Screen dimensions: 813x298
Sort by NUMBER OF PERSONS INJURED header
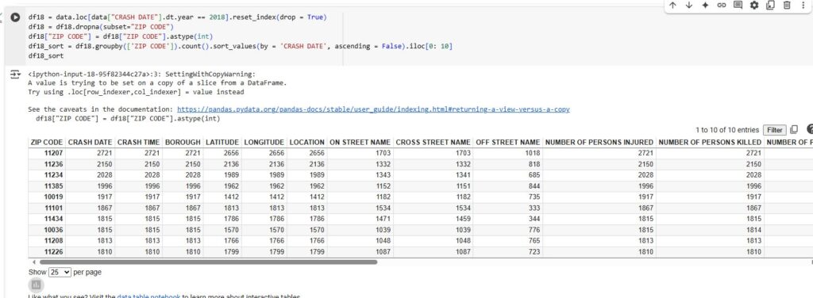(x=599, y=143)
